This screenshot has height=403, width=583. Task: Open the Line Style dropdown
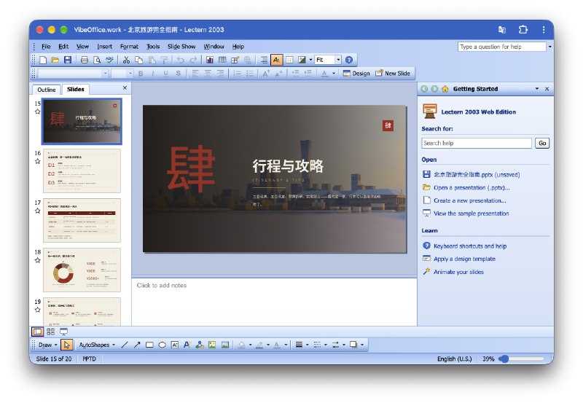302,345
